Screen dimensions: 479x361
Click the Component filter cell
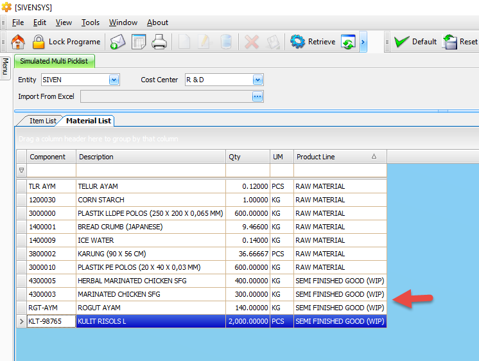point(51,170)
